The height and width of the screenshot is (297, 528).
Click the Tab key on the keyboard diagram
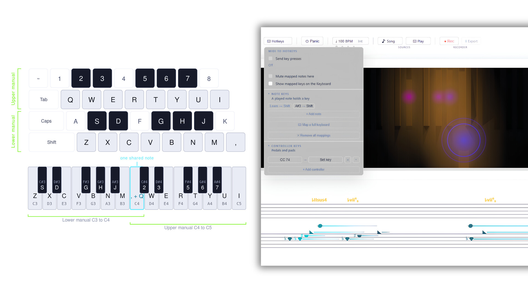pyautogui.click(x=44, y=100)
